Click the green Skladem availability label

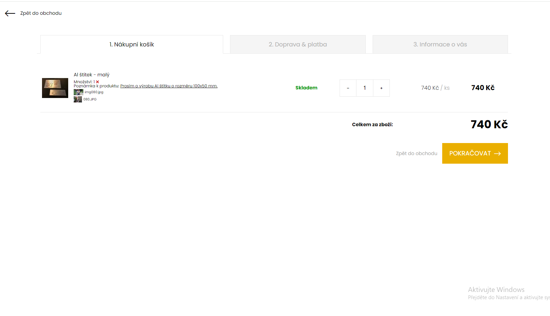306,88
